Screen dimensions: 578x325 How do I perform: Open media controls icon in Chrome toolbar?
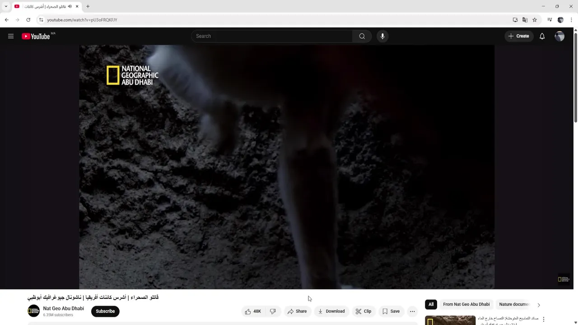[550, 20]
